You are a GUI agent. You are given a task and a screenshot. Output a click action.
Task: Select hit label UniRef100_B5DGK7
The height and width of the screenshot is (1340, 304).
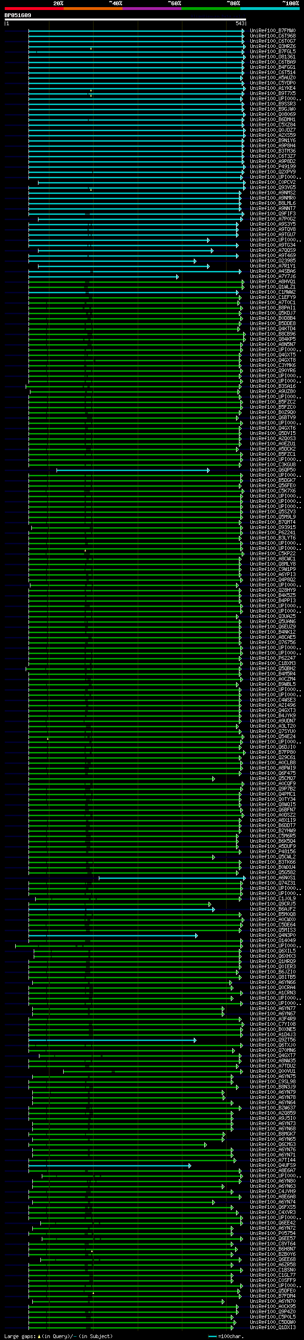tap(273, 481)
